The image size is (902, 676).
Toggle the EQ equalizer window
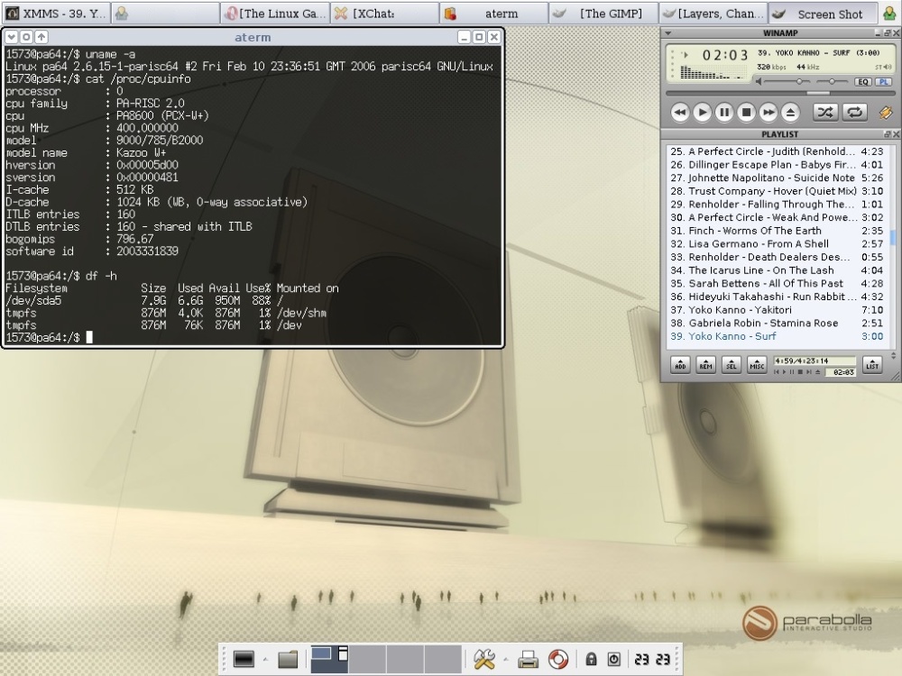pyautogui.click(x=863, y=82)
